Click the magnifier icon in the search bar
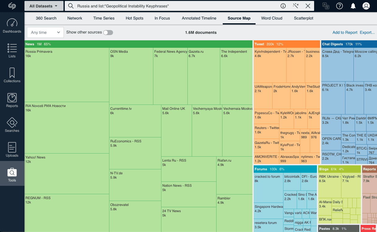This screenshot has width=377, height=232. point(71,6)
